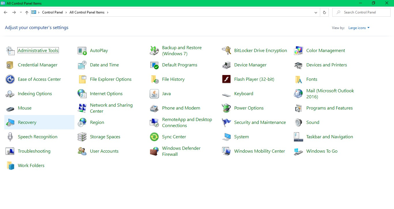Open the Phone and Modem icon
The image size is (394, 209).
point(154,108)
